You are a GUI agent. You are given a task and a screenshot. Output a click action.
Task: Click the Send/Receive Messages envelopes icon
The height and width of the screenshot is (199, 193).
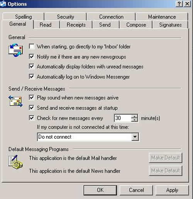click(x=15, y=101)
